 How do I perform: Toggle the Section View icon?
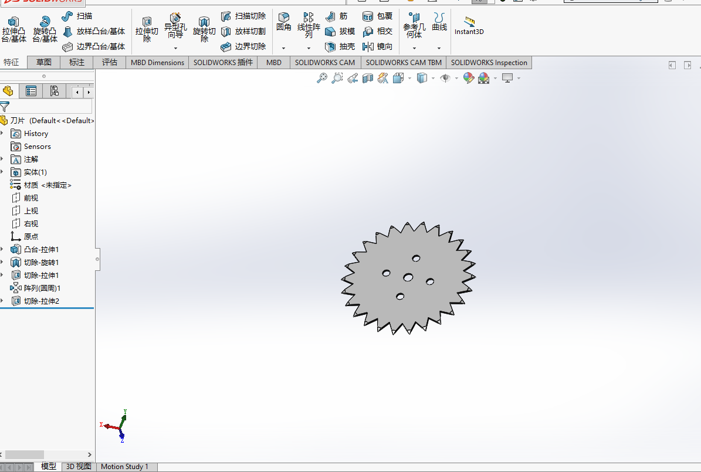coord(367,78)
